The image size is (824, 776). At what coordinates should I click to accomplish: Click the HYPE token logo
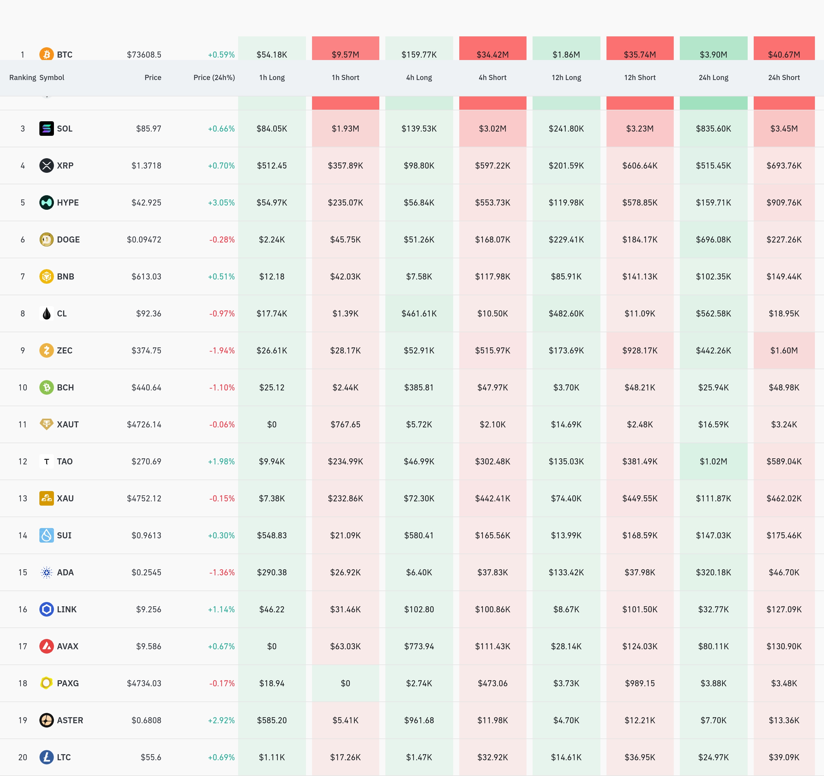click(46, 202)
